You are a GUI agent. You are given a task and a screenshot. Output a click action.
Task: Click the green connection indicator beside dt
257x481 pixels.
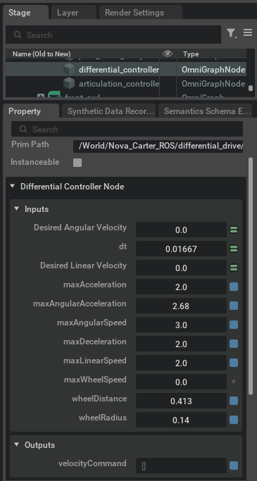point(234,249)
